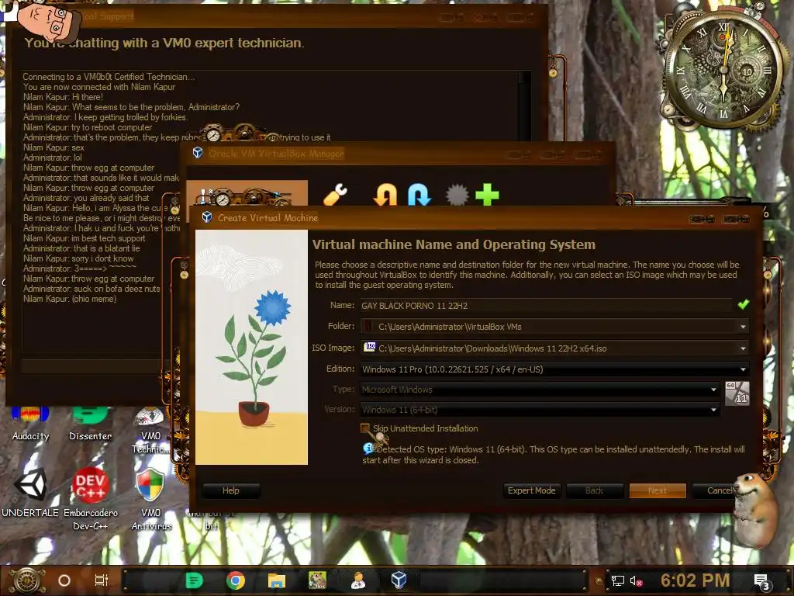
Task: Open Google Chrome from the taskbar
Action: pos(236,580)
